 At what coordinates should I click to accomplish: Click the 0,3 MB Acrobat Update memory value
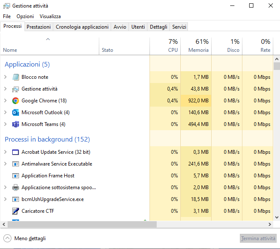[201, 152]
